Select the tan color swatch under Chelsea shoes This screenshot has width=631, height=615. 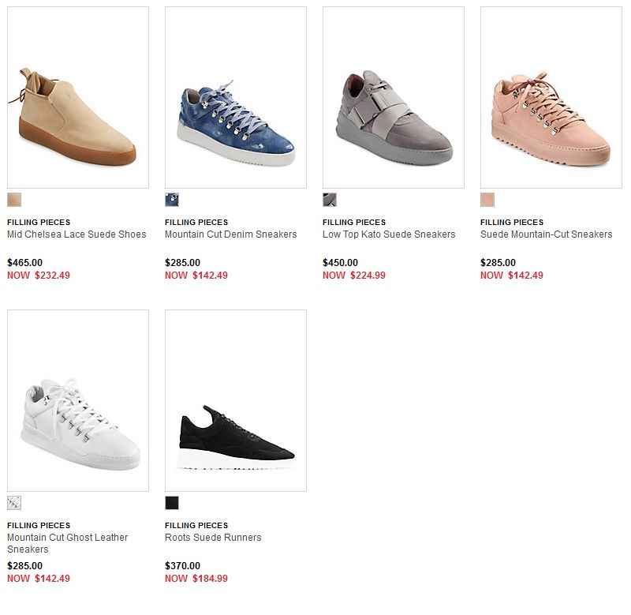click(x=14, y=200)
